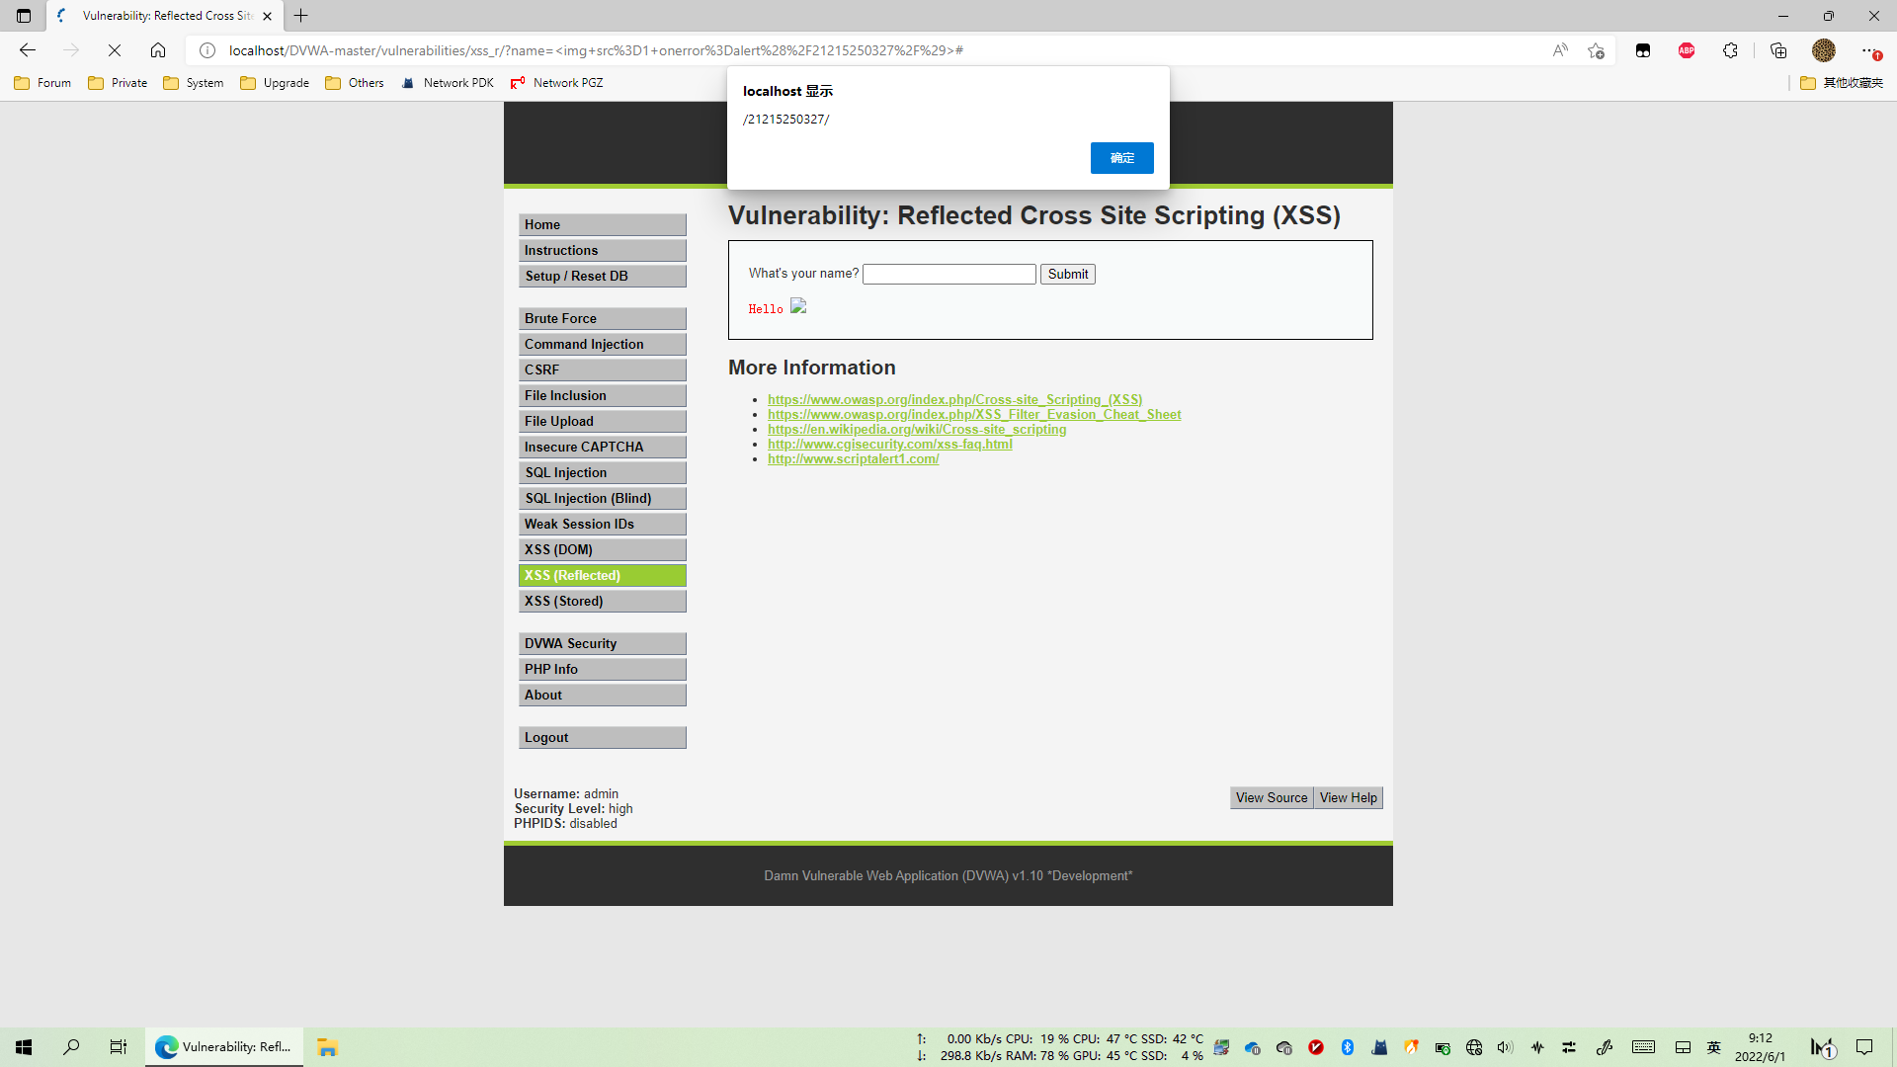The image size is (1897, 1067).
Task: Select File Inclusion vulnerability
Action: tap(602, 396)
